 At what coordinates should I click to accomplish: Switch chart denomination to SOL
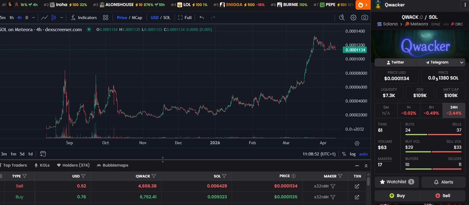coord(167,18)
